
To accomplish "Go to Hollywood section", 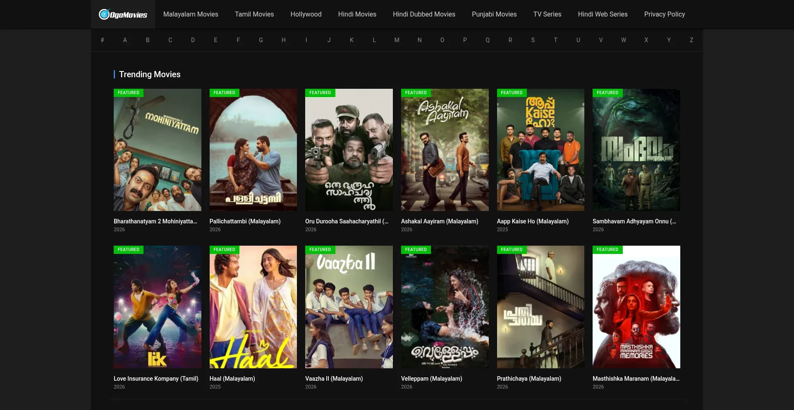I will 306,14.
